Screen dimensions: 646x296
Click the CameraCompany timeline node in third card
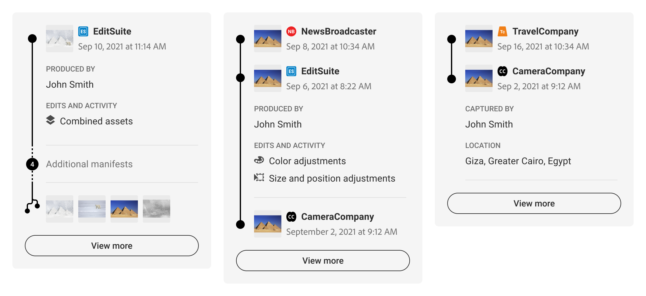point(452,79)
